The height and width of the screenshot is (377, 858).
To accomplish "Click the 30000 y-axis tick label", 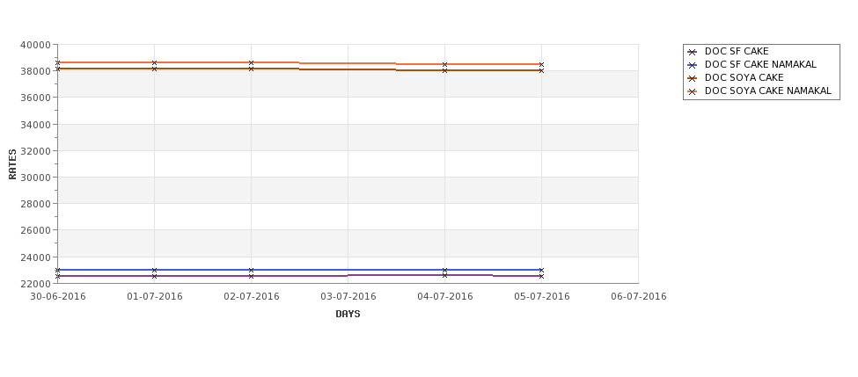I will pos(35,178).
